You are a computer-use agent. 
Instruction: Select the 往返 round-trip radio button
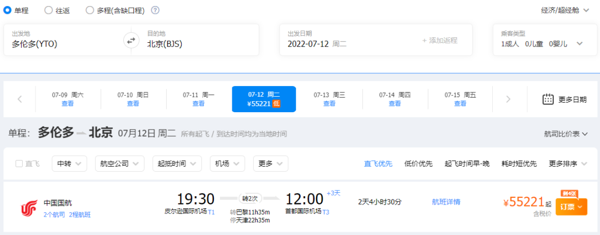click(48, 11)
